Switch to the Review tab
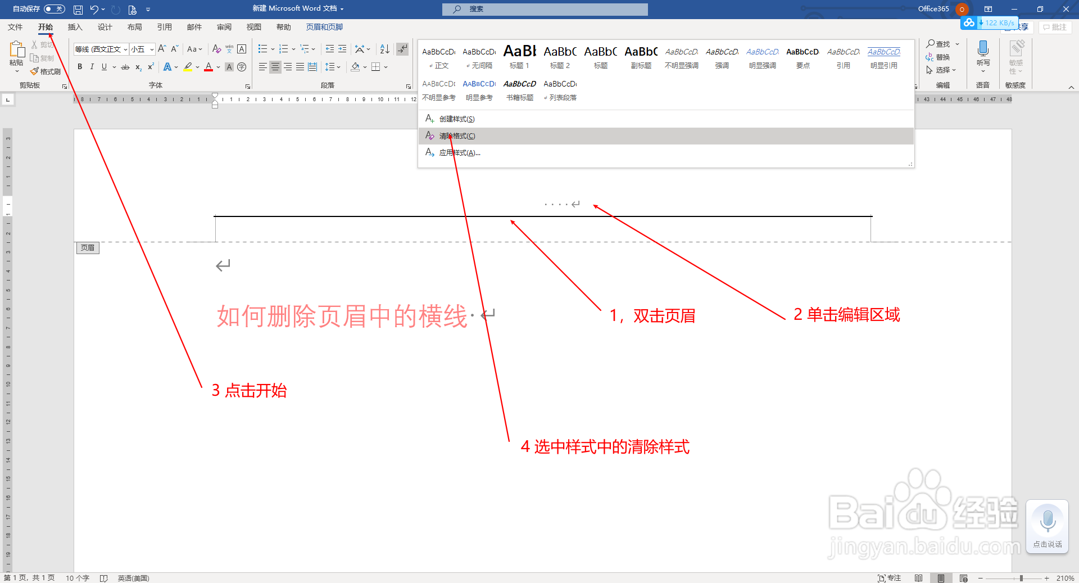This screenshot has height=583, width=1079. pos(224,27)
